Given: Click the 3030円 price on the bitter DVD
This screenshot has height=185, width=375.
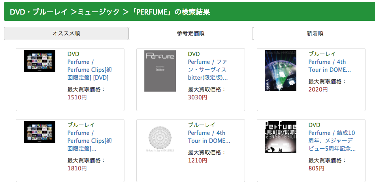Looking at the screenshot, I should click(x=197, y=97).
